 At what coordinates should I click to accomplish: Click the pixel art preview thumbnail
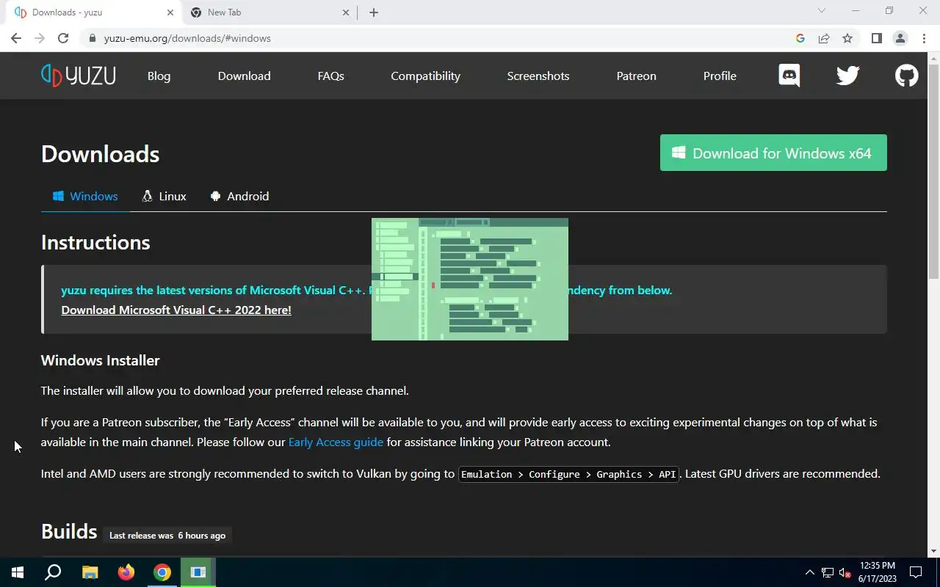470,279
